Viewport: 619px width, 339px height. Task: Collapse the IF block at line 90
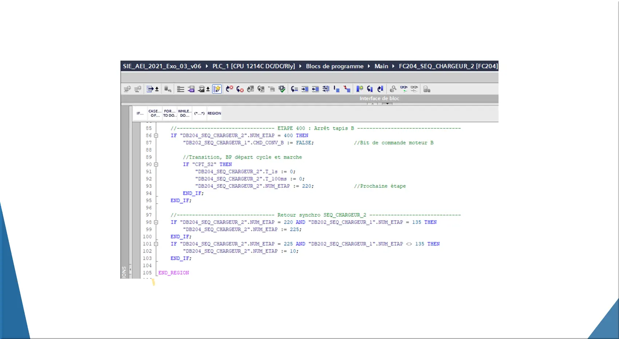156,164
